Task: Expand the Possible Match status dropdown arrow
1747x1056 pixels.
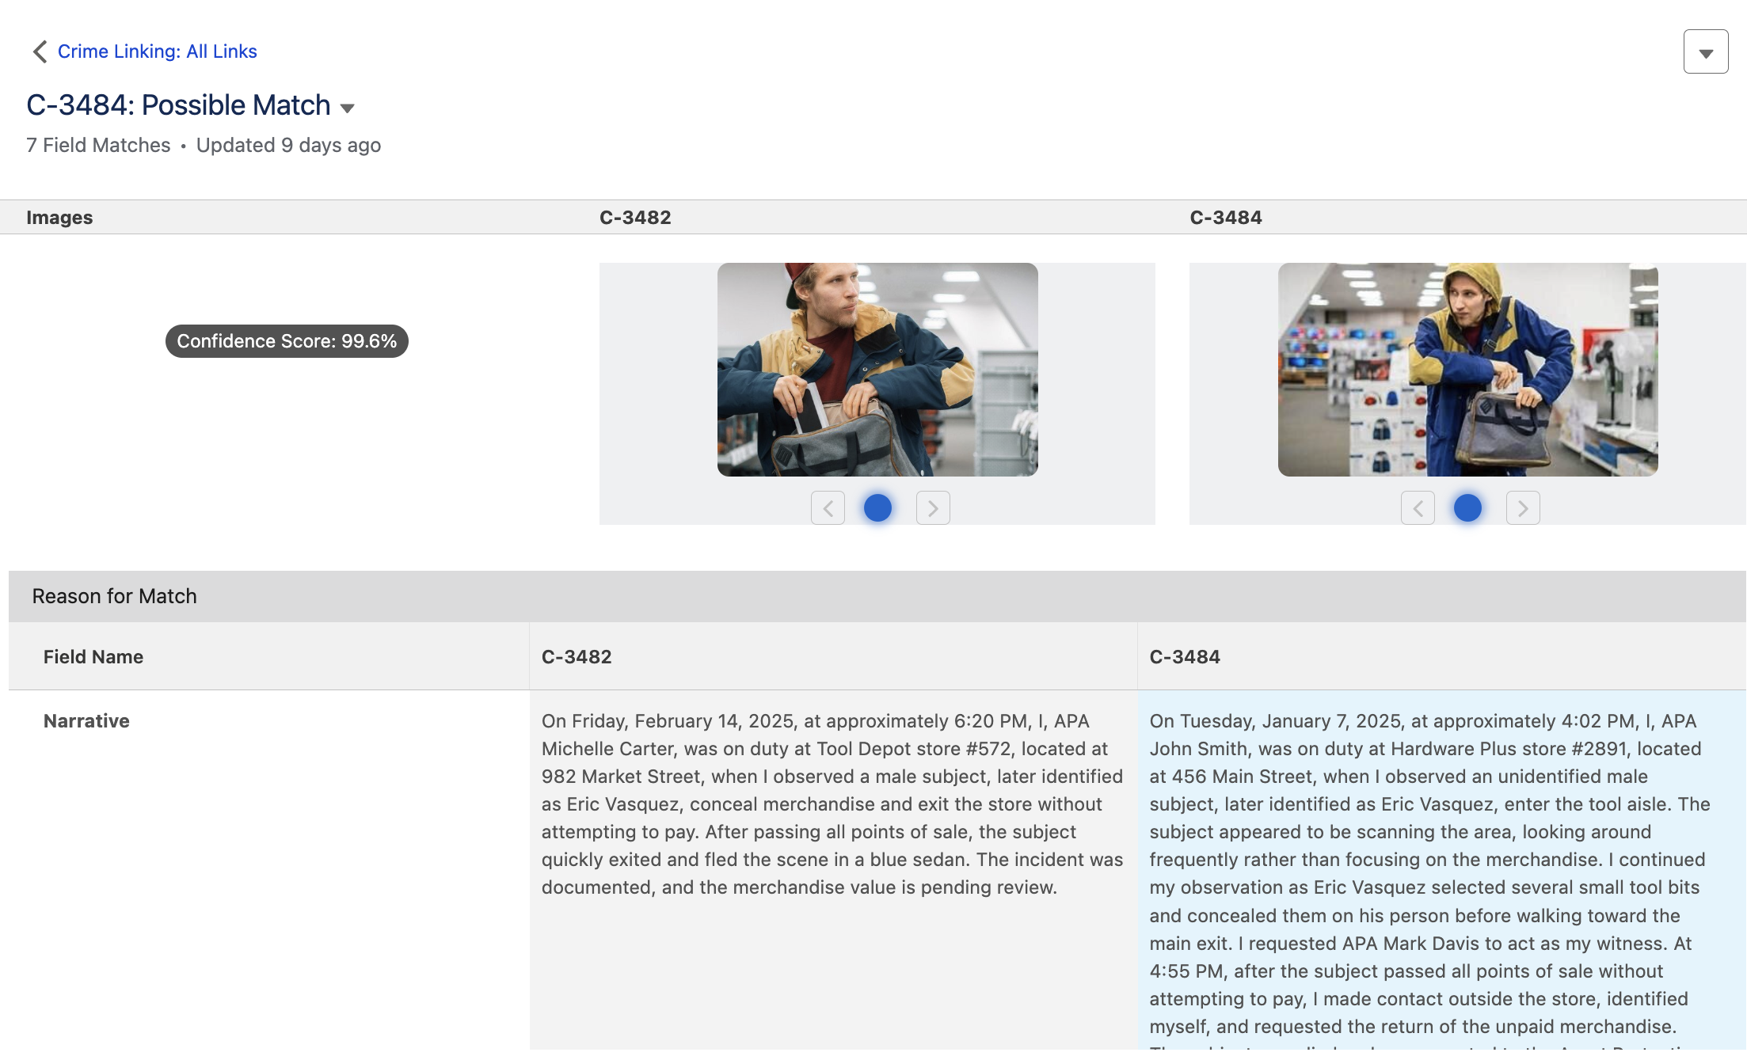Action: (347, 108)
